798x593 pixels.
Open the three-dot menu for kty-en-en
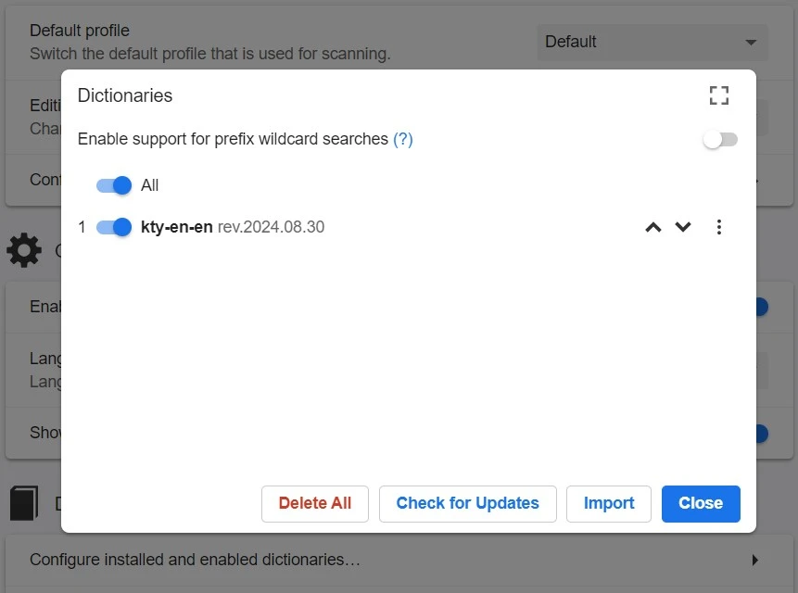tap(719, 227)
